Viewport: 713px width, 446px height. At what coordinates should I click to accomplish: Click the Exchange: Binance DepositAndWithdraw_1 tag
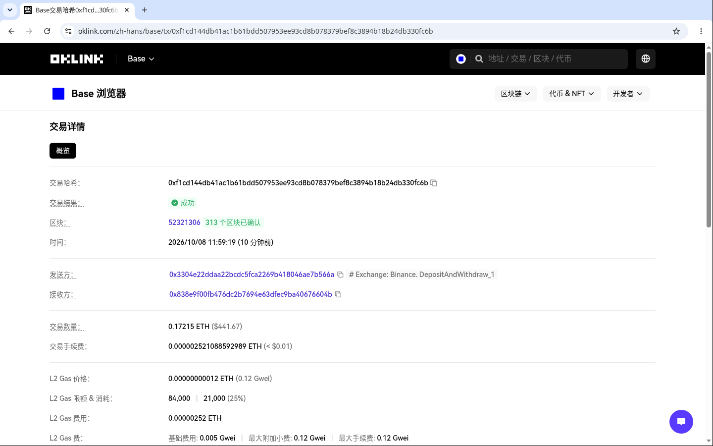point(422,275)
